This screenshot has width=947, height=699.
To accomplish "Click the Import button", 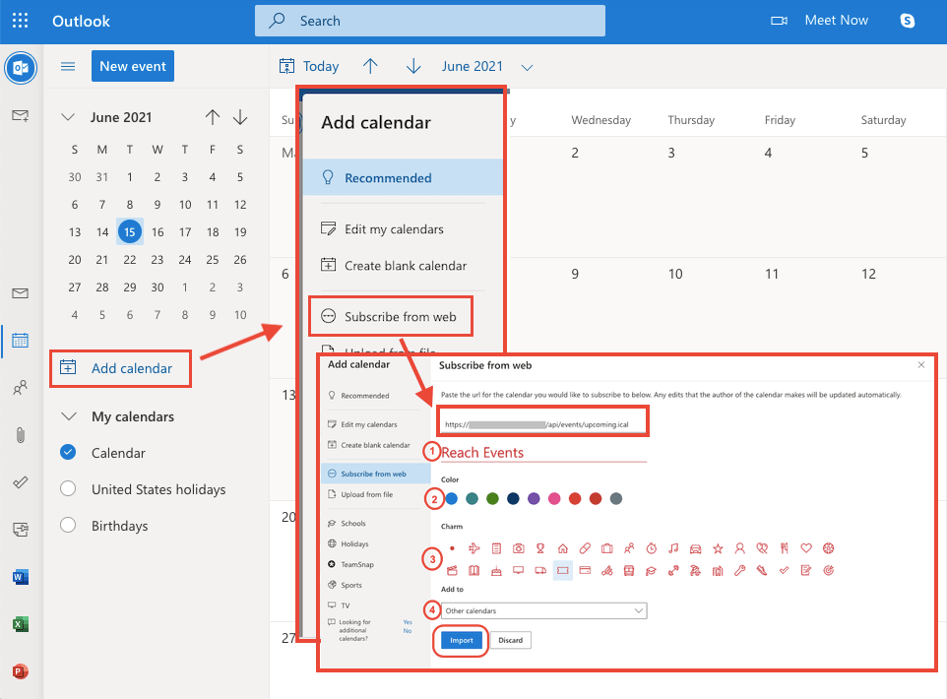I will [x=462, y=640].
